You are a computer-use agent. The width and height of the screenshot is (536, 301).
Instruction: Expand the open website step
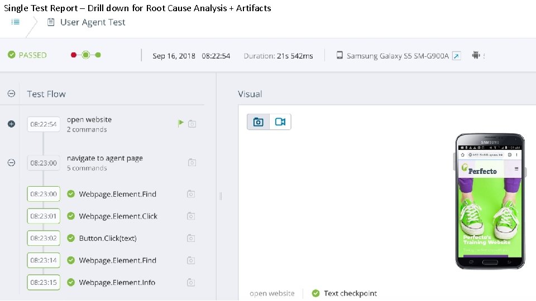tap(11, 124)
